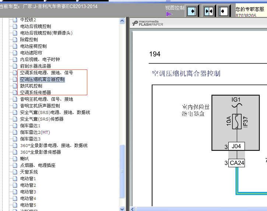267x211 pixels.
Task: Click the page icon beside 电动窗1
Action: pos(15,179)
